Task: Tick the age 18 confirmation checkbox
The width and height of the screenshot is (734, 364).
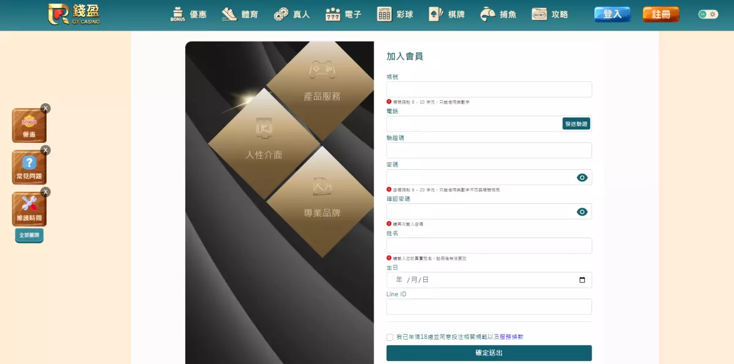Action: [x=390, y=337]
